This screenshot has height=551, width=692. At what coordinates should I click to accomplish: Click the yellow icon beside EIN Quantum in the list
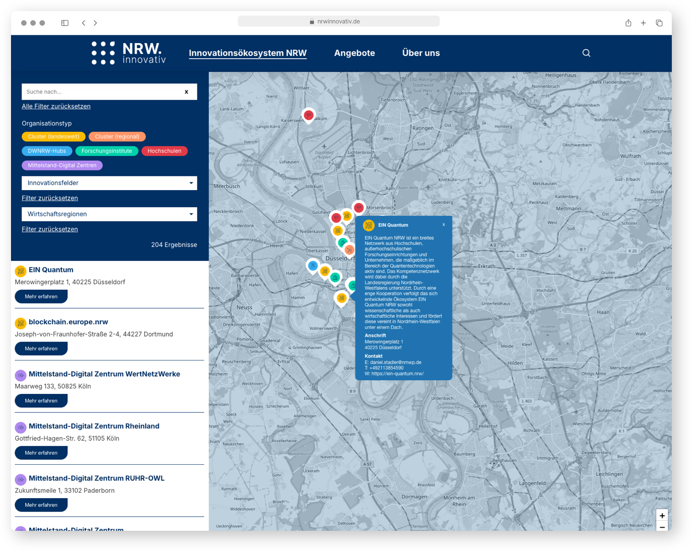[21, 271]
